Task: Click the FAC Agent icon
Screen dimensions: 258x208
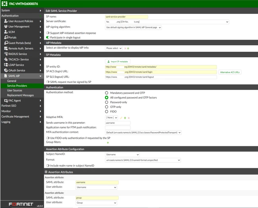Action: pos(6,101)
